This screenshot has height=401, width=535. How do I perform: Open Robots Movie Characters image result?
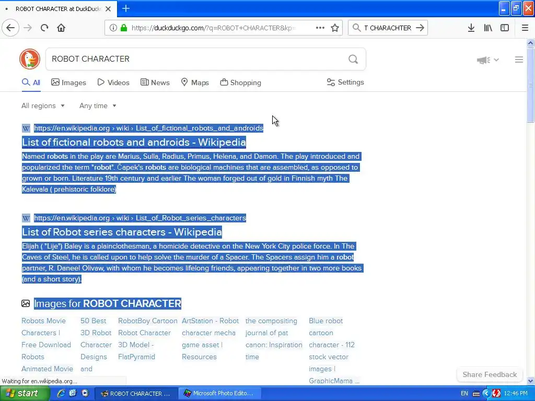pos(47,345)
